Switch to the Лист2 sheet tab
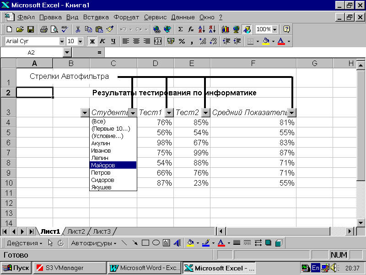 (76, 231)
